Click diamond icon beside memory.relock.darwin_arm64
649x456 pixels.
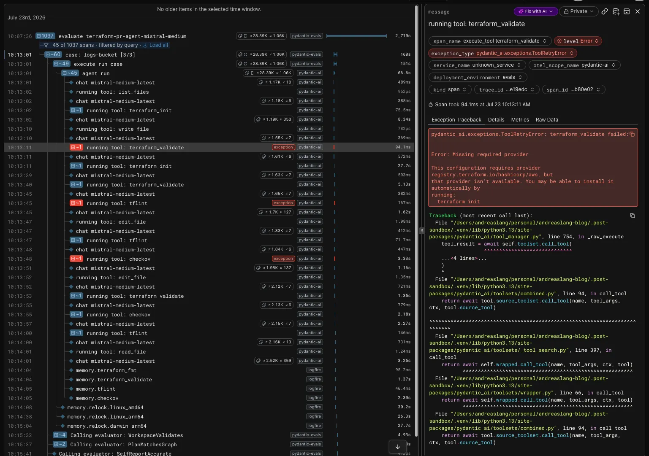point(63,426)
